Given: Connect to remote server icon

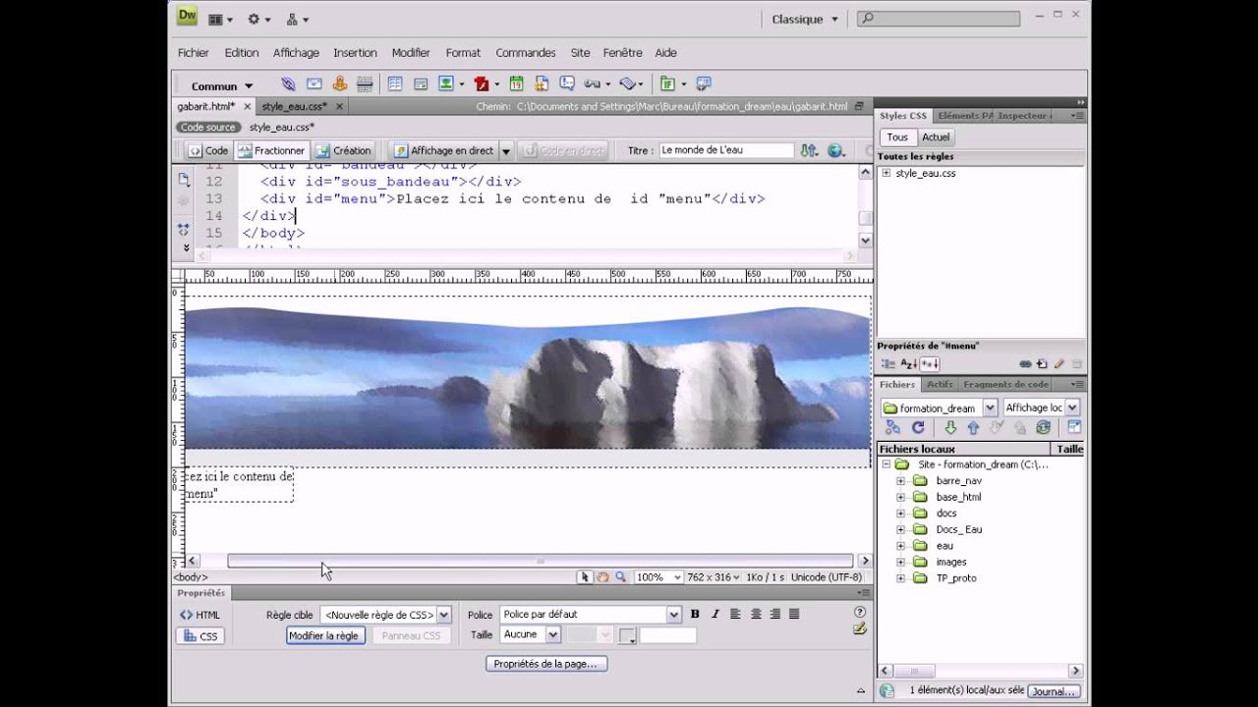Looking at the screenshot, I should click(x=892, y=428).
